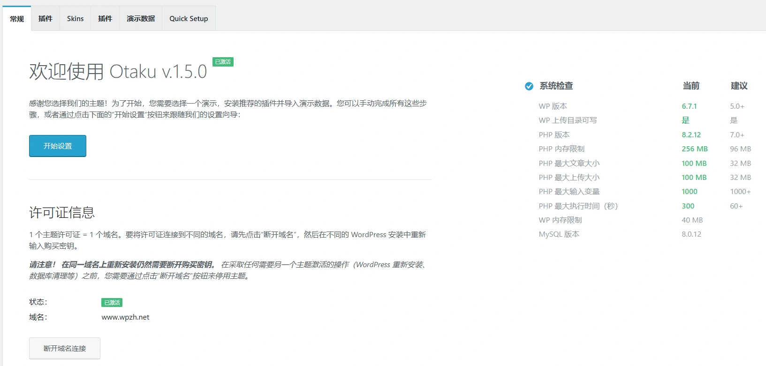
Task: Click the PHP 最大输入变量 row label
Action: pyautogui.click(x=569, y=192)
